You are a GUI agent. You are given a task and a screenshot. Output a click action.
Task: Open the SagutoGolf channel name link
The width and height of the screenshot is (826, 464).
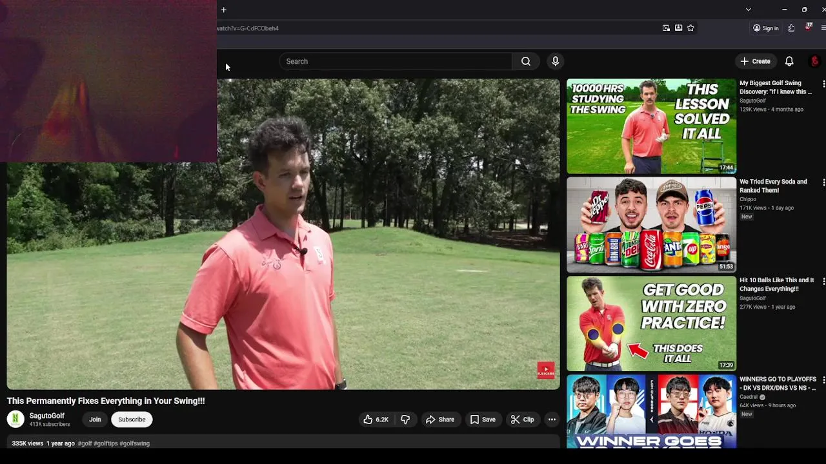click(x=47, y=416)
